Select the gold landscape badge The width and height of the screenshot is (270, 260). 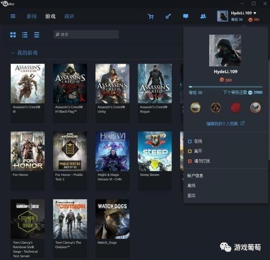pyautogui.click(x=195, y=108)
